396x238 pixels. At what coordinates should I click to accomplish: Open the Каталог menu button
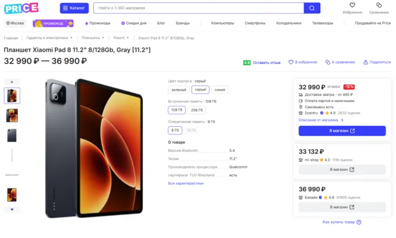tap(75, 8)
